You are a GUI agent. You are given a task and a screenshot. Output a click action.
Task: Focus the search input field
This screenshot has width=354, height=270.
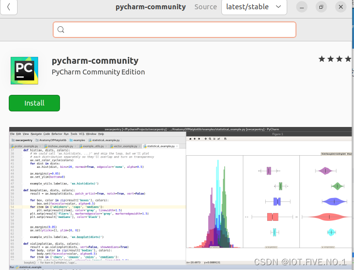click(174, 30)
